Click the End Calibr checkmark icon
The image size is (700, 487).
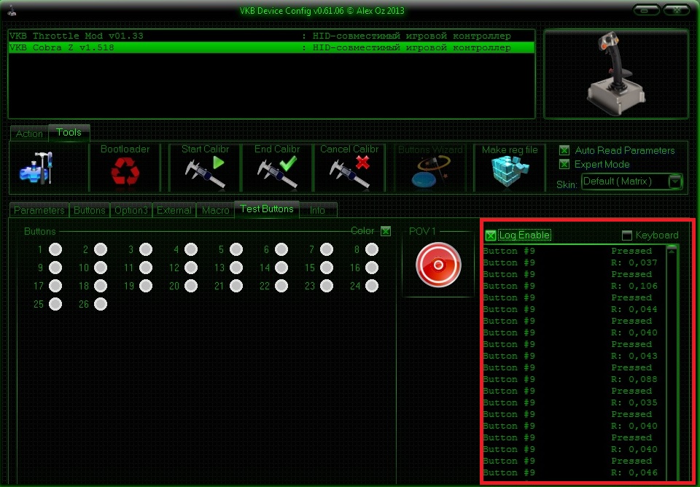(277, 173)
